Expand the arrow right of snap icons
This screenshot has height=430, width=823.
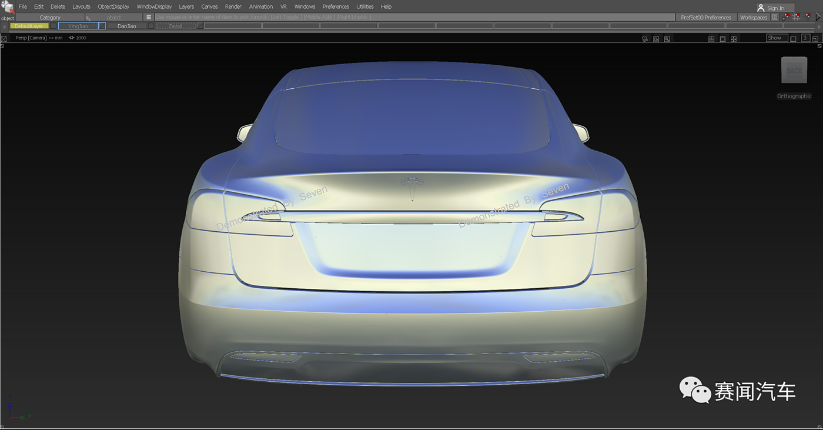click(x=818, y=18)
